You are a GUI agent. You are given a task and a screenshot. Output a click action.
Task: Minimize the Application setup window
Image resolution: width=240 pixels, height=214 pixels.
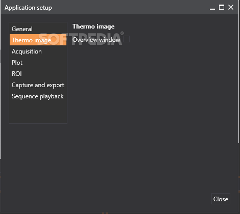[212, 8]
